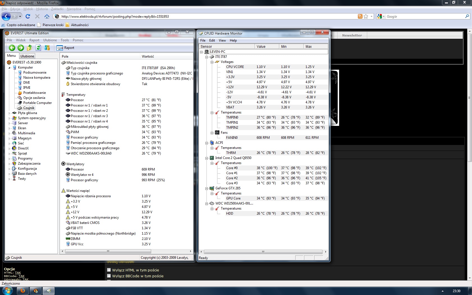This screenshot has width=472, height=295.
Task: Click the RSS feed icon in address bar
Action: [x=360, y=17]
